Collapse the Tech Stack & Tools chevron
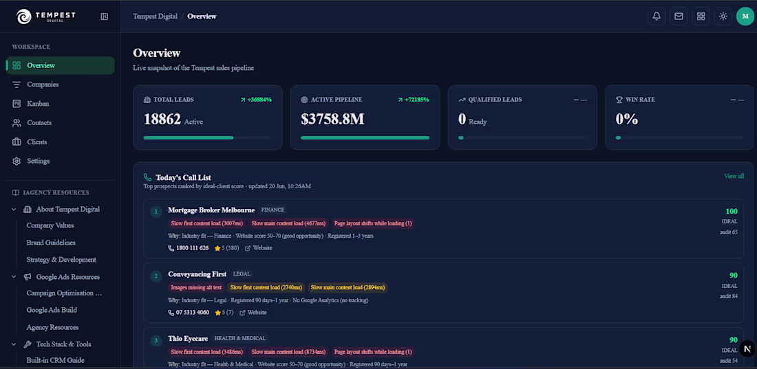Viewport: 757px width, 369px height. 14,344
